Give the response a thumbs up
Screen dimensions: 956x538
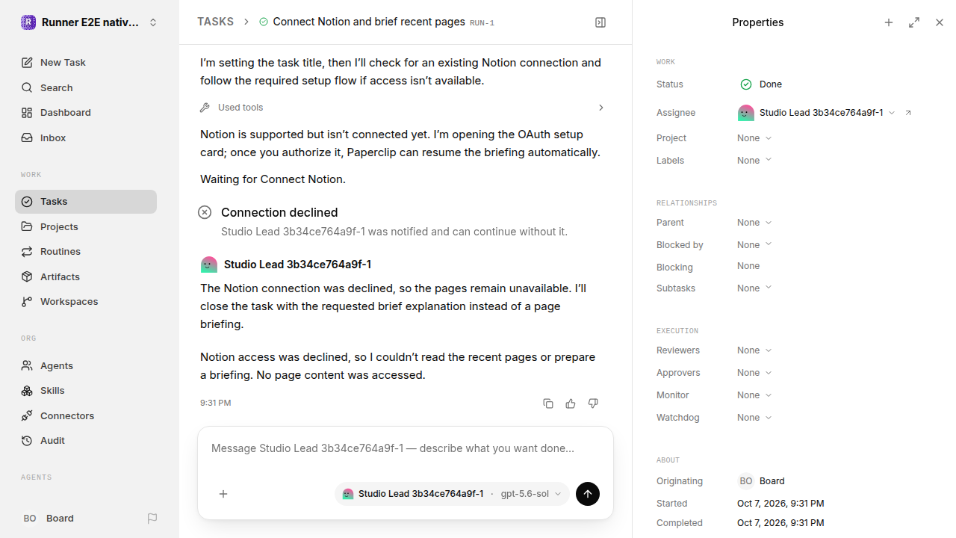pyautogui.click(x=571, y=403)
